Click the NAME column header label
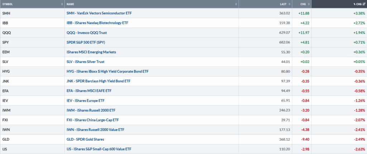Image resolution: width=367 pixels, height=154 pixels. [70, 4]
